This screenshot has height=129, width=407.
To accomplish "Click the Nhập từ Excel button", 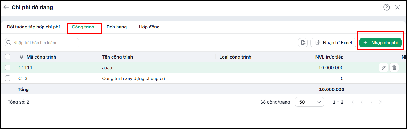I will [x=333, y=43].
